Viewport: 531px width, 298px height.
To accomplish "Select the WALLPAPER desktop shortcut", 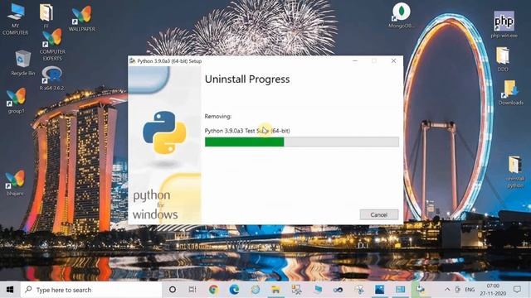I will coord(82,19).
